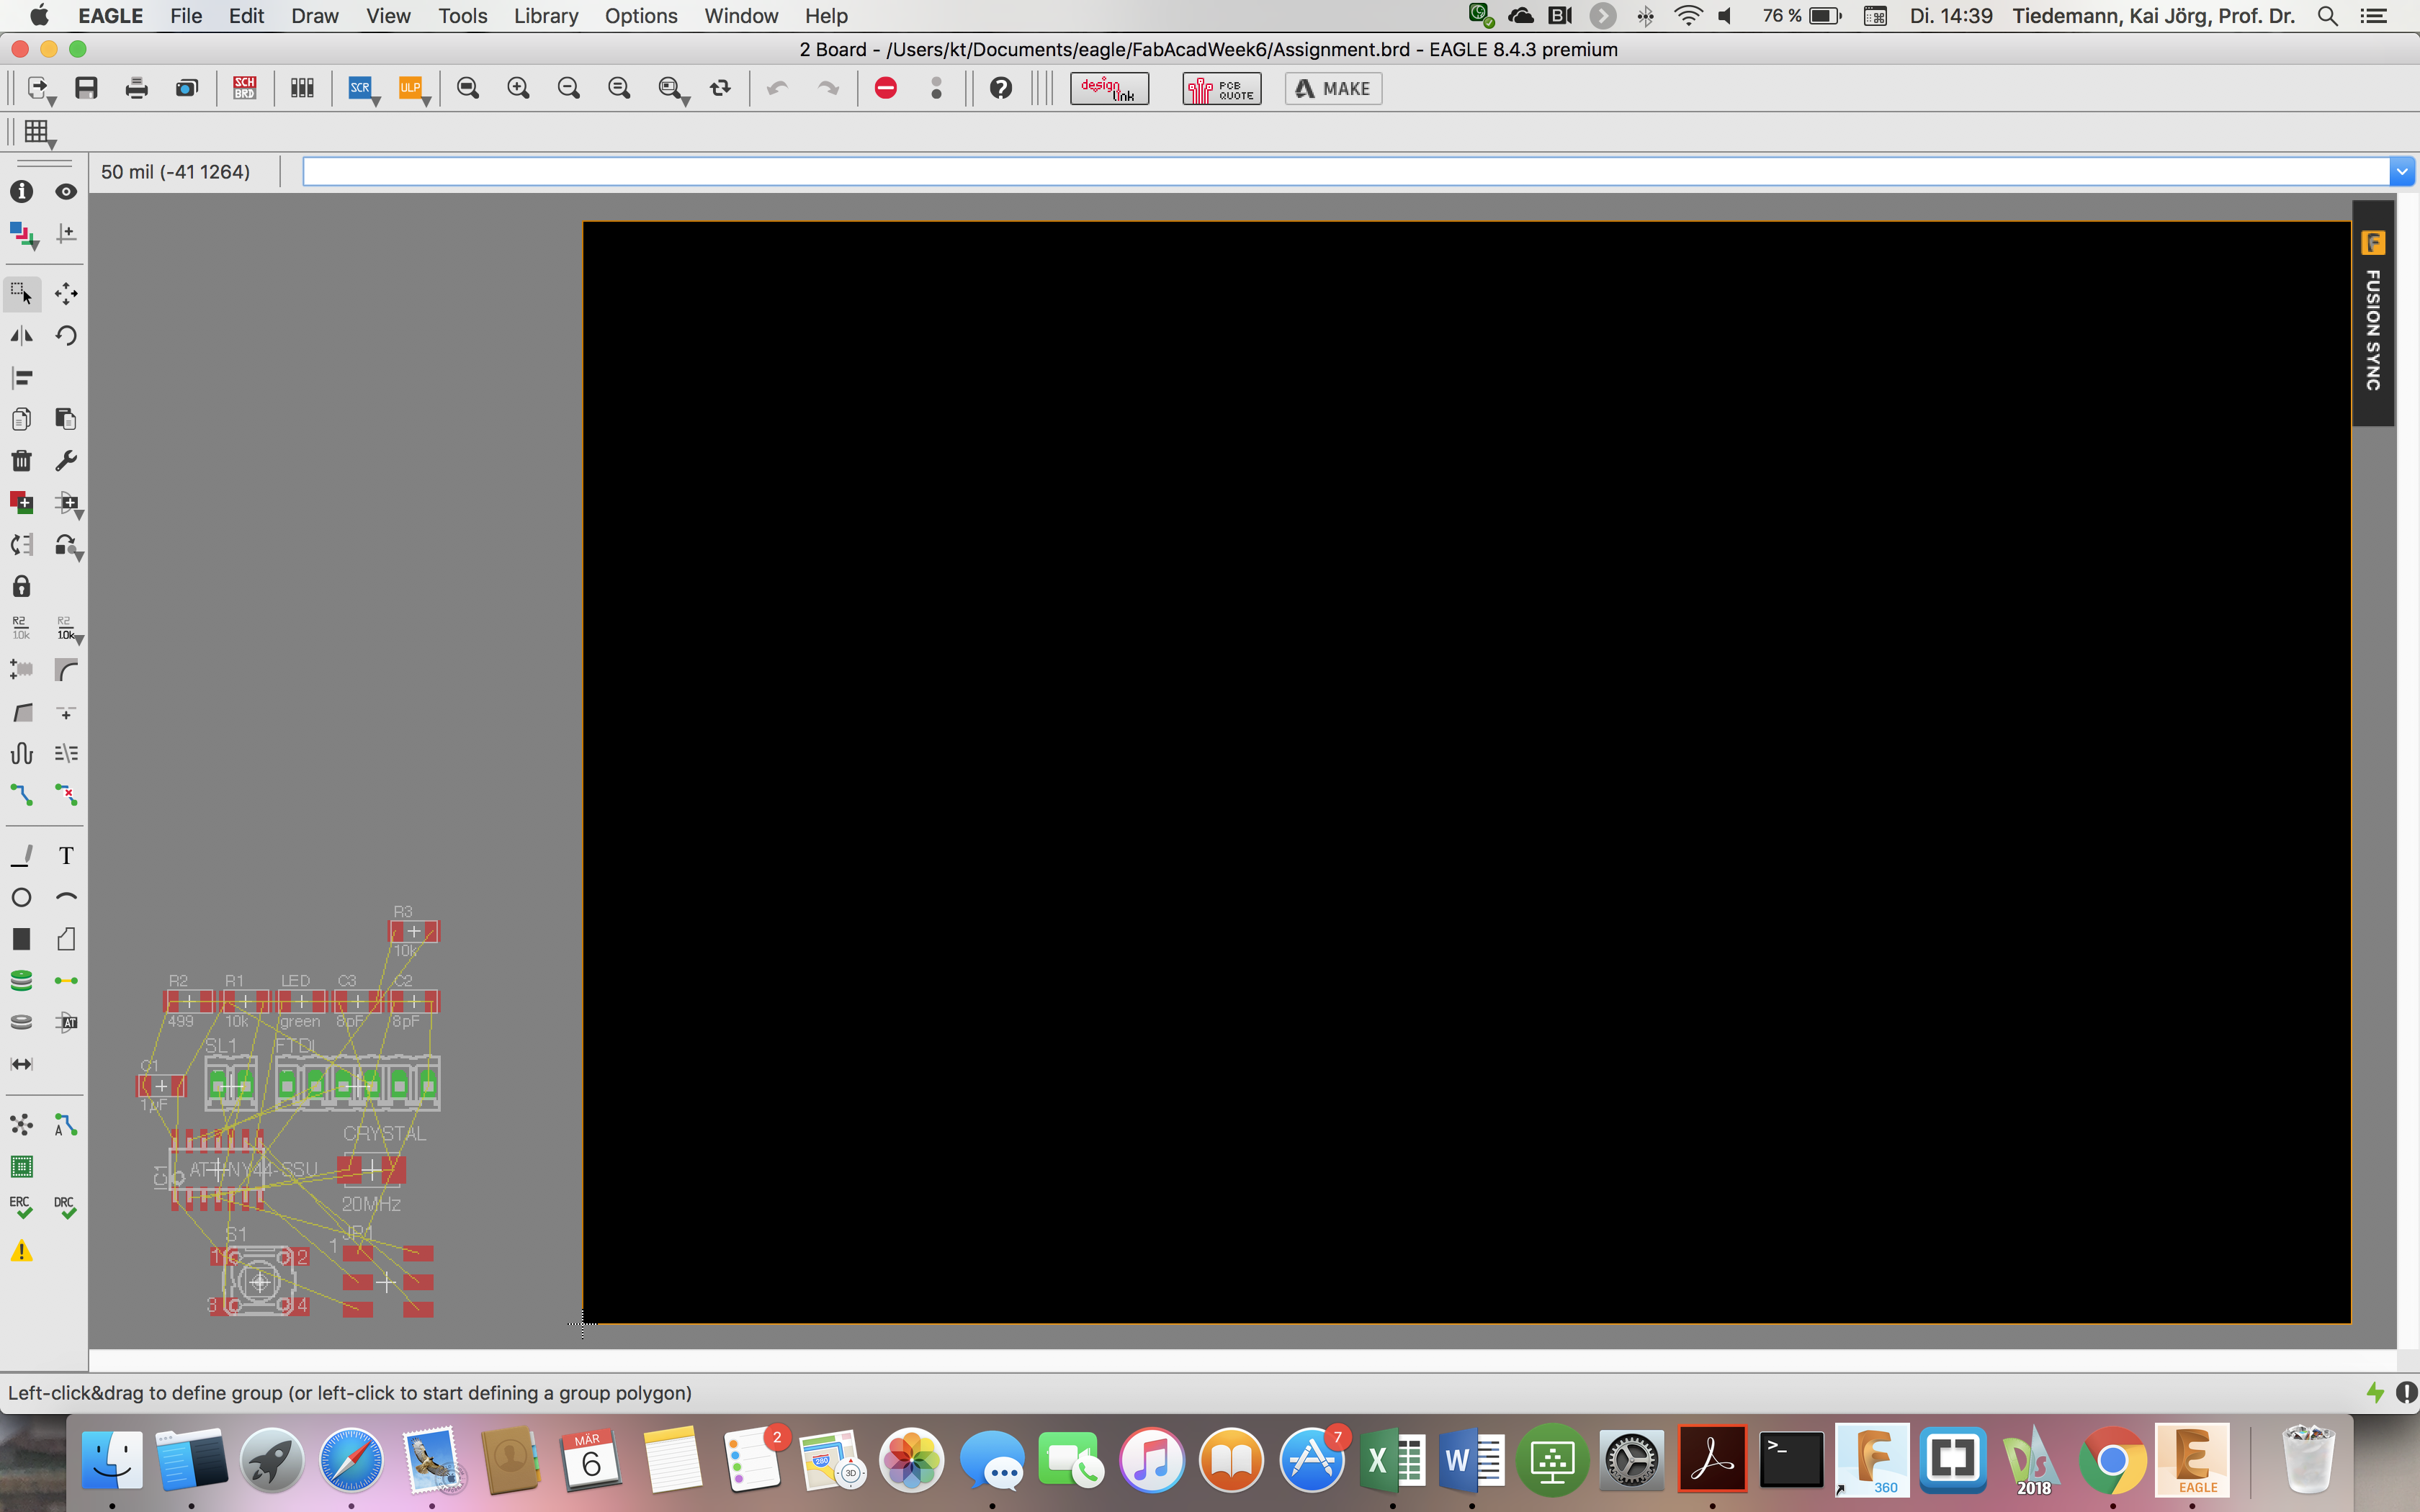Open the Tools menu

pyautogui.click(x=462, y=16)
